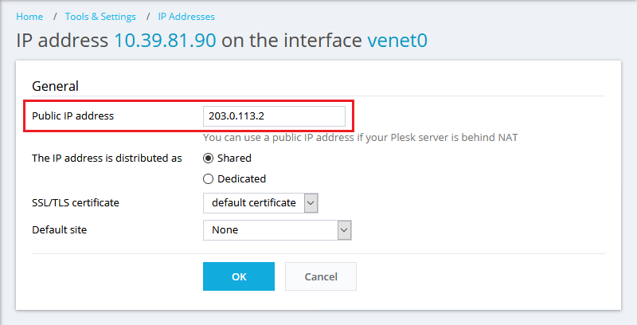Click the 10.39.81.90 address in heading
Image resolution: width=637 pixels, height=325 pixels.
[x=165, y=41]
